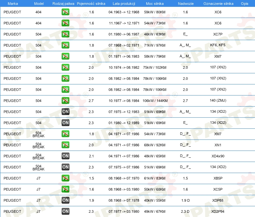The width and height of the screenshot is (255, 217).
Task: Click power value 50kW / 68KM
Action: coord(155,189)
